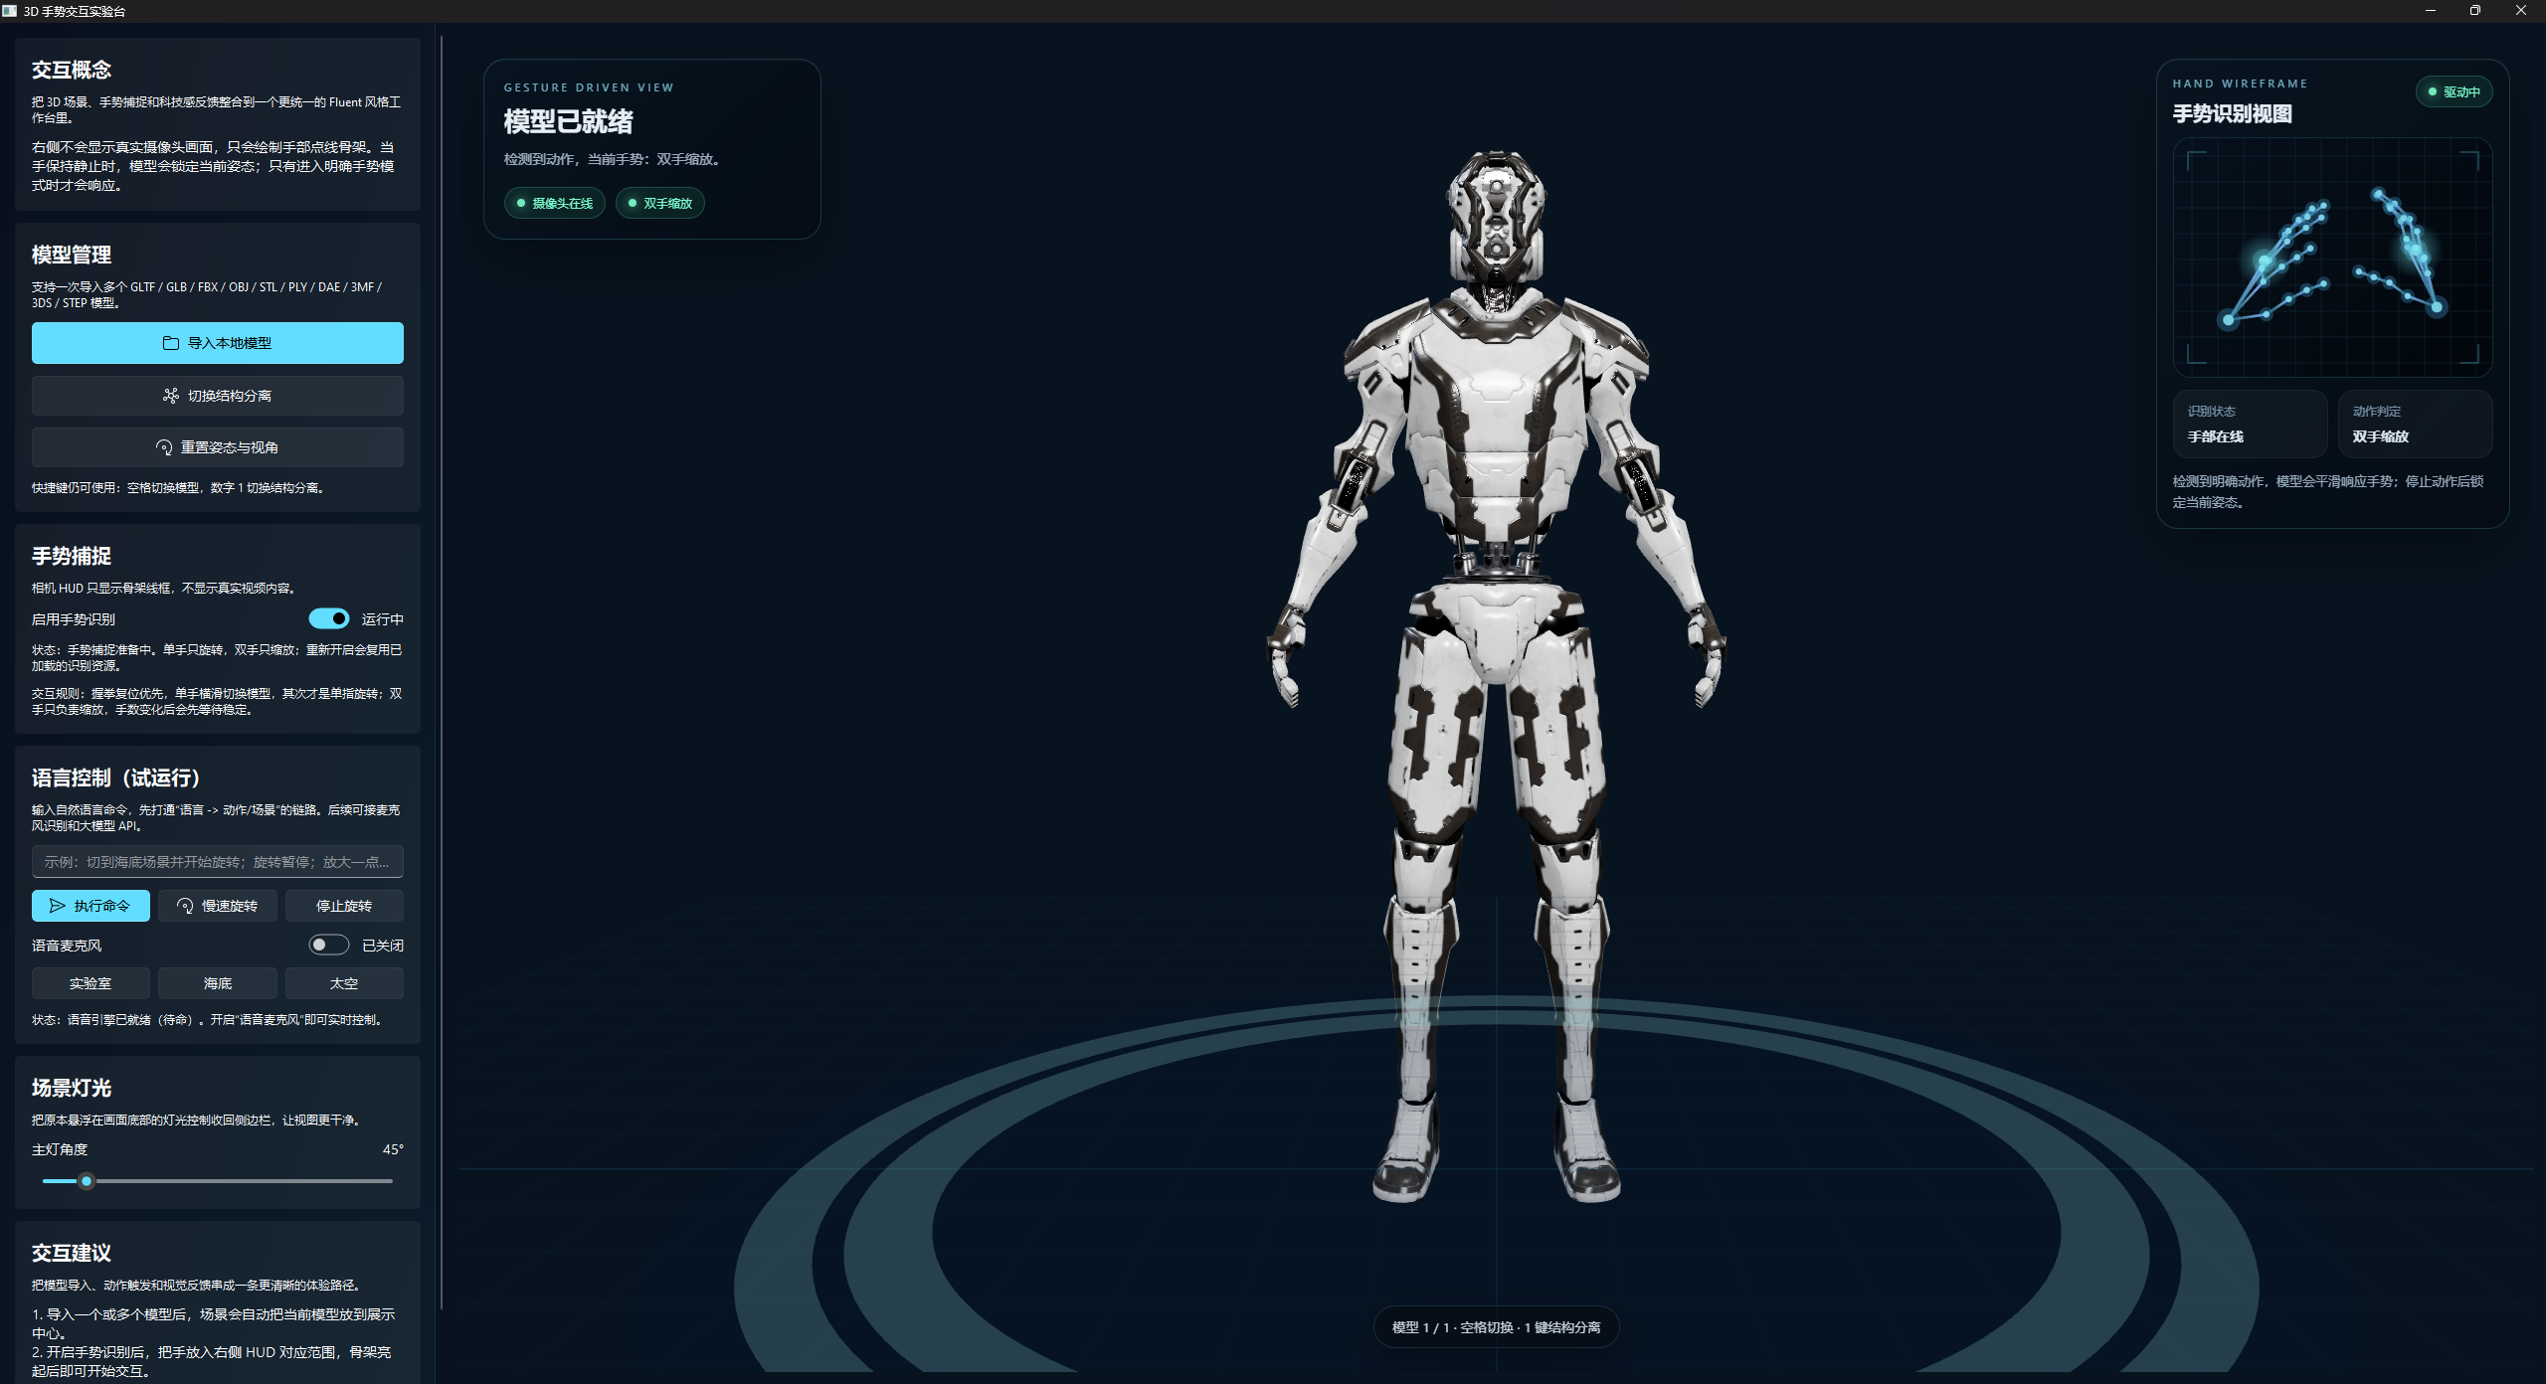Click the 动作判定 双手缩放 card

(x=2415, y=424)
